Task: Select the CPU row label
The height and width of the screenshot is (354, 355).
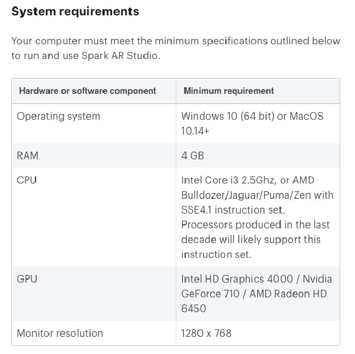Action: click(x=27, y=180)
